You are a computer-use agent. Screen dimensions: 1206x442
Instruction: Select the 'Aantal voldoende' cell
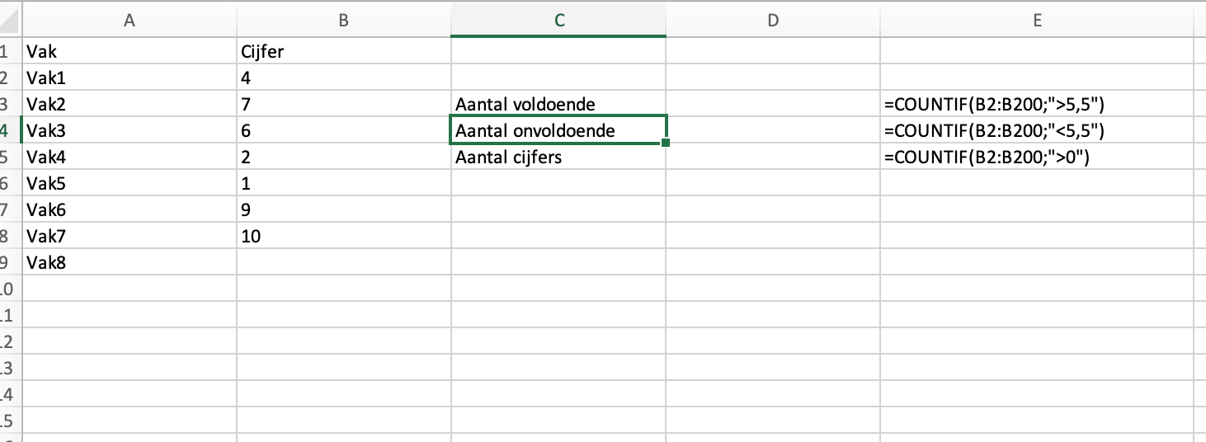558,105
